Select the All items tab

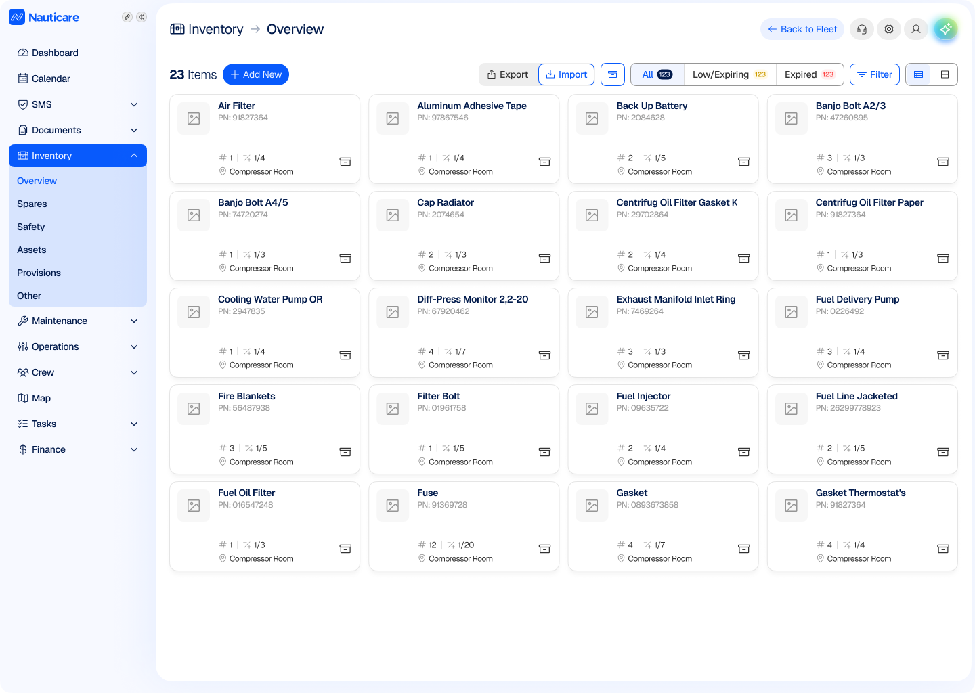(657, 74)
